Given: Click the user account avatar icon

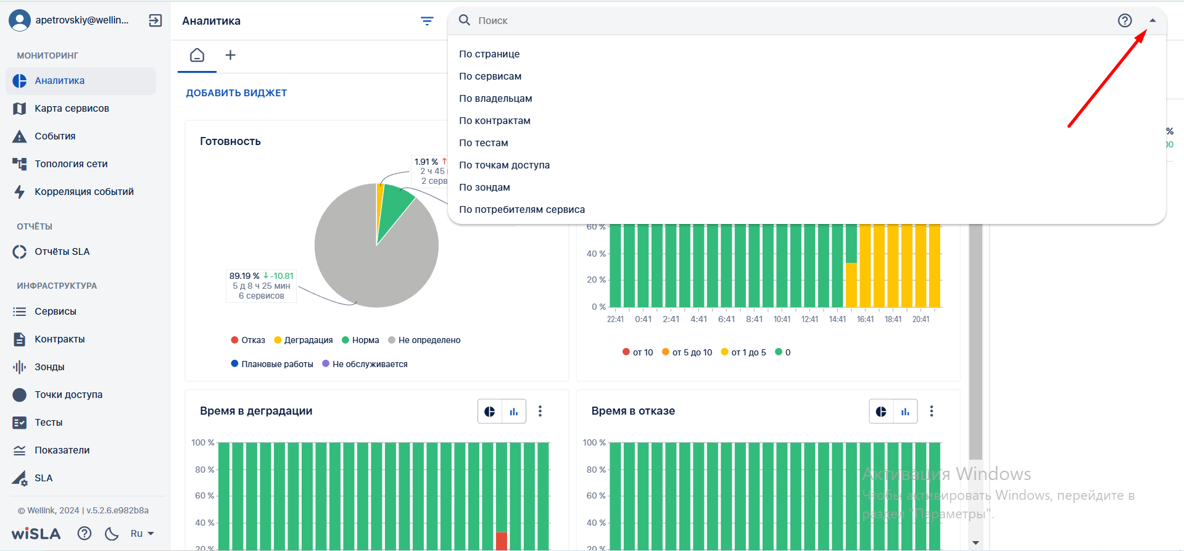Looking at the screenshot, I should [x=20, y=20].
